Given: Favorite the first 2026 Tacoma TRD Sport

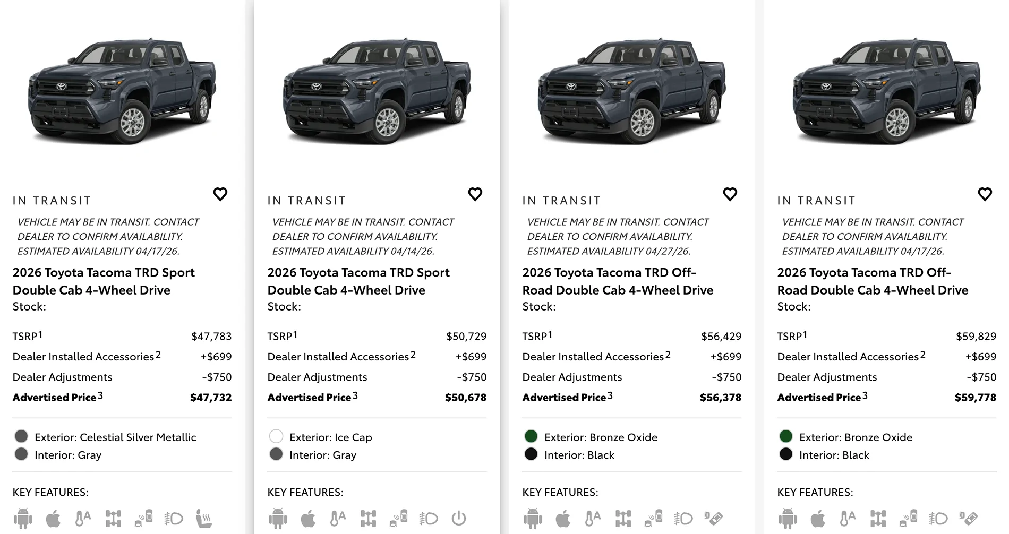Looking at the screenshot, I should point(220,194).
